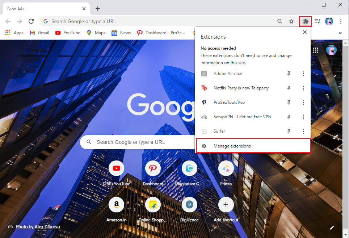Pin the Surfer extension

click(289, 131)
